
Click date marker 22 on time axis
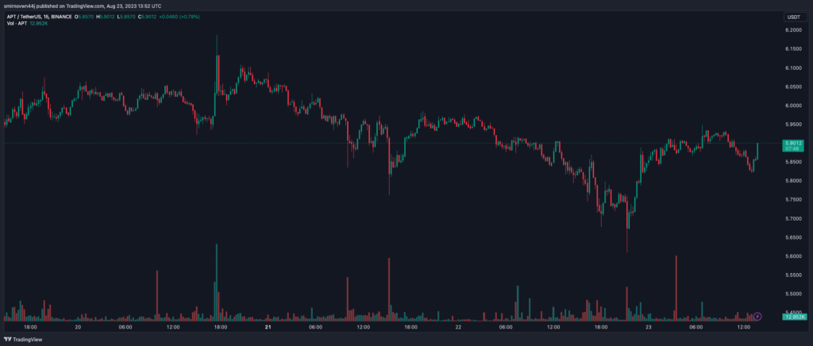[459, 327]
